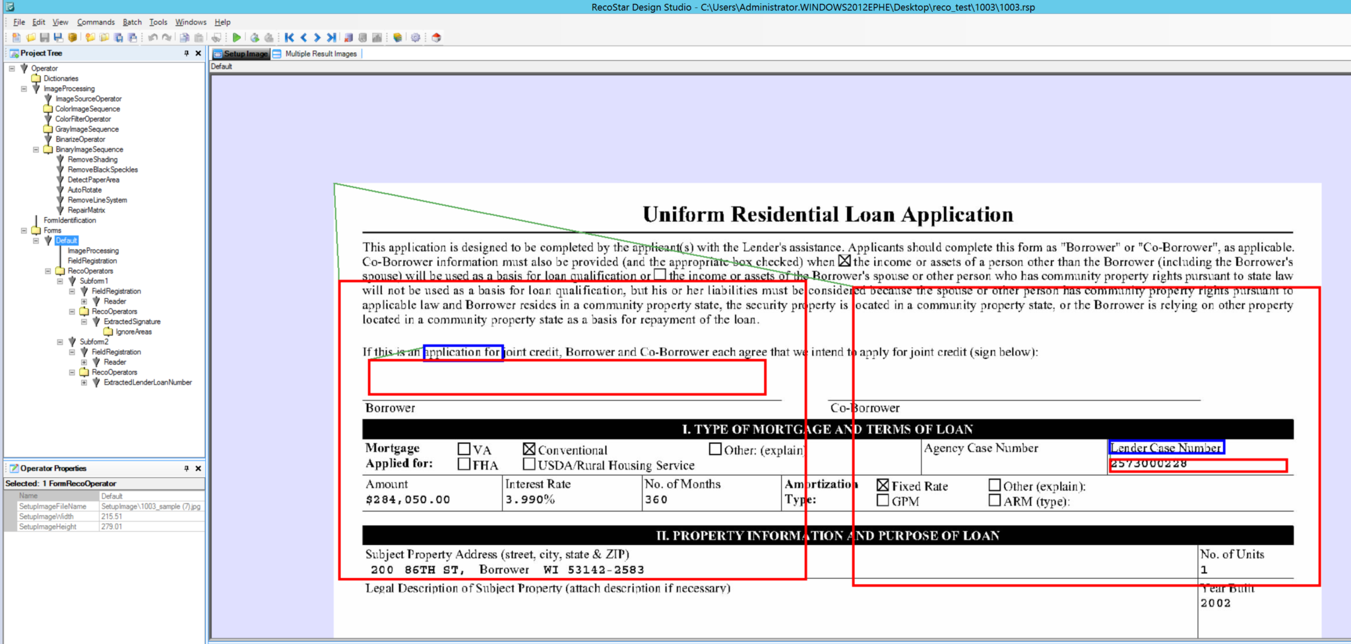1351x644 pixels.
Task: Open the File menu
Action: point(19,22)
